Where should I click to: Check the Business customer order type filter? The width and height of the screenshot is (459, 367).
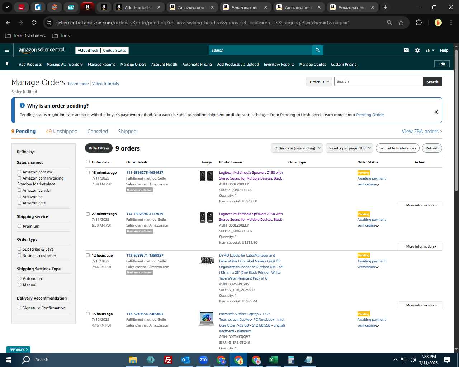click(19, 255)
